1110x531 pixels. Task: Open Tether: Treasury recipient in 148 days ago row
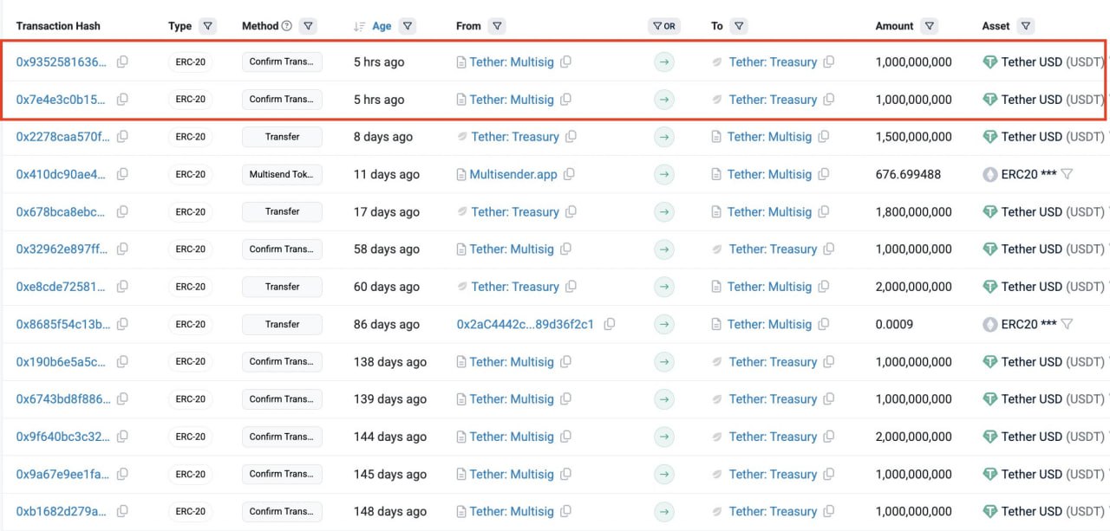click(773, 511)
